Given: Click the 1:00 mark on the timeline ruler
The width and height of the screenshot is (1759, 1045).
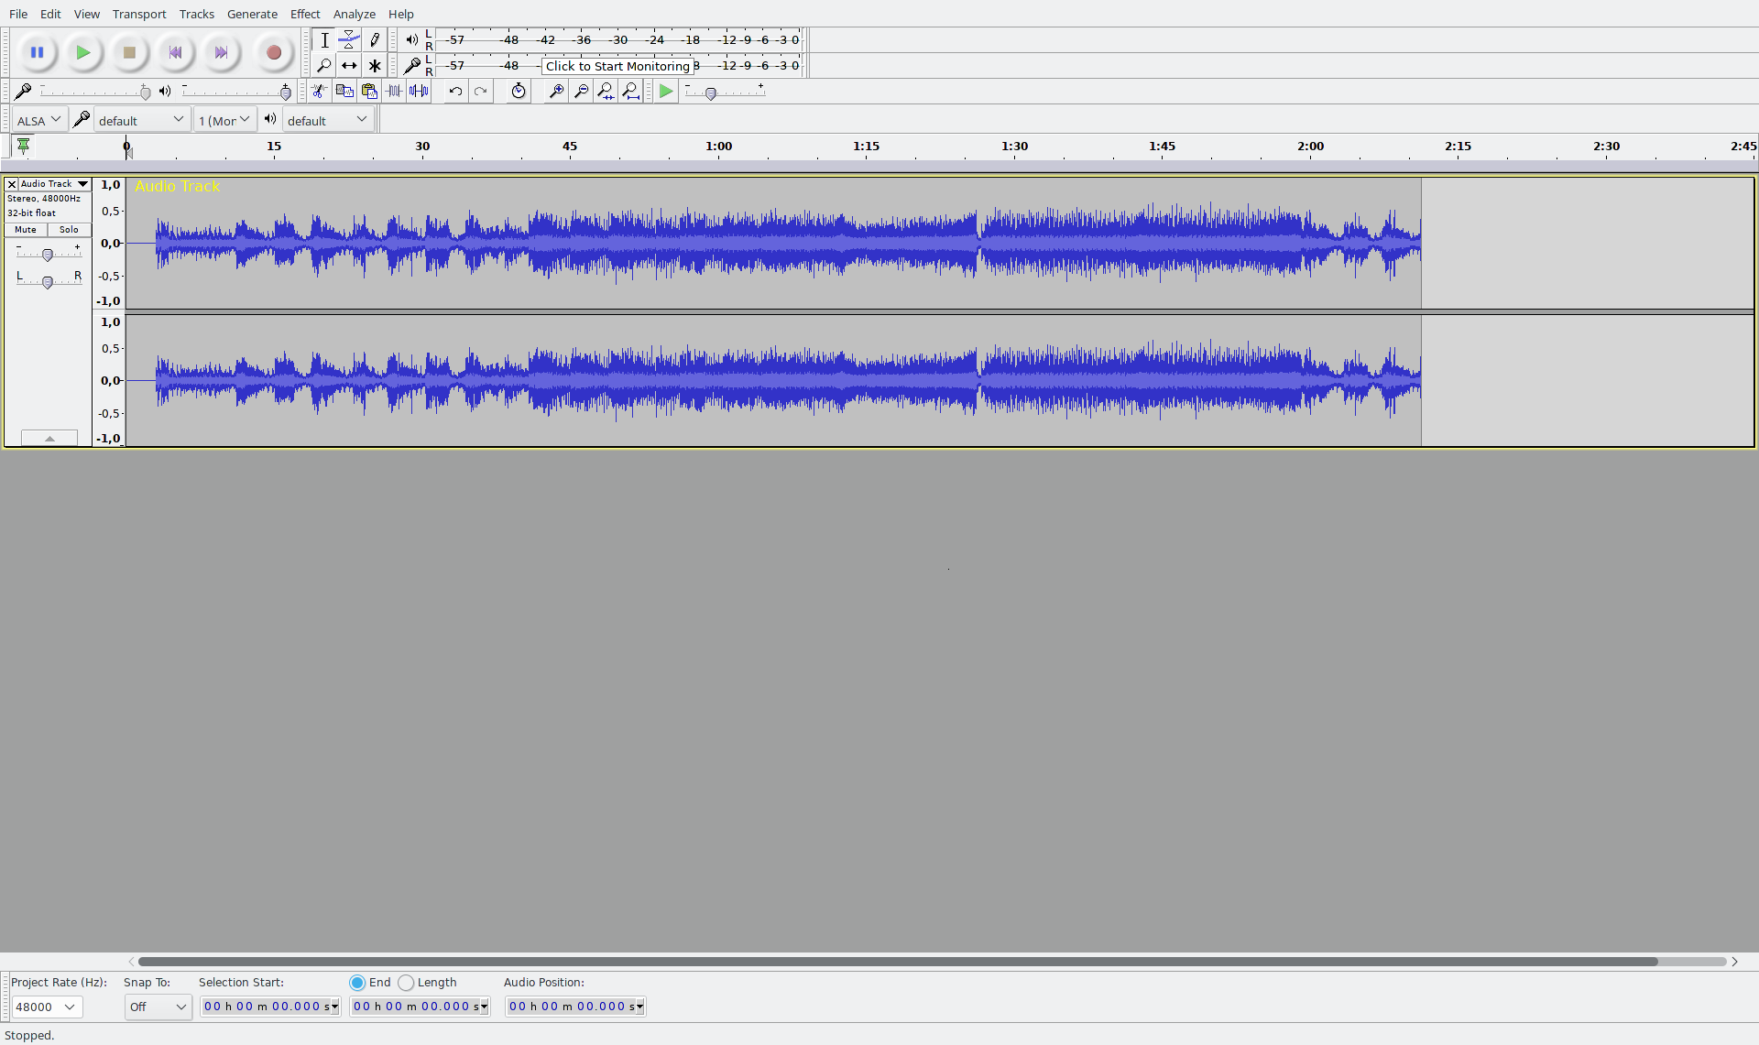Looking at the screenshot, I should (718, 146).
